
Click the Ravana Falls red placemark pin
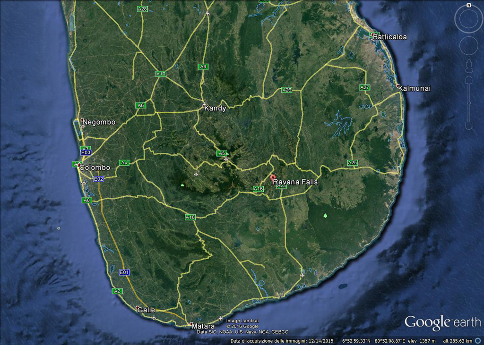272,178
